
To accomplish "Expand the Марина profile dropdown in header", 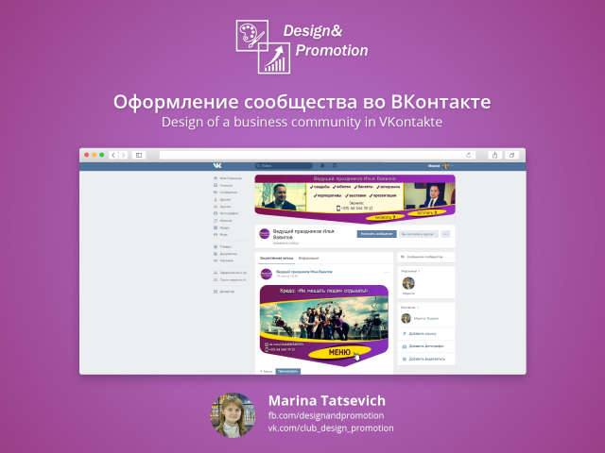I will click(441, 166).
